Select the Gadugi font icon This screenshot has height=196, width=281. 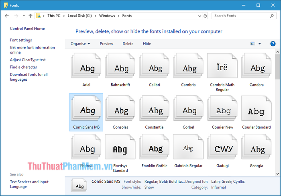(x=222, y=147)
